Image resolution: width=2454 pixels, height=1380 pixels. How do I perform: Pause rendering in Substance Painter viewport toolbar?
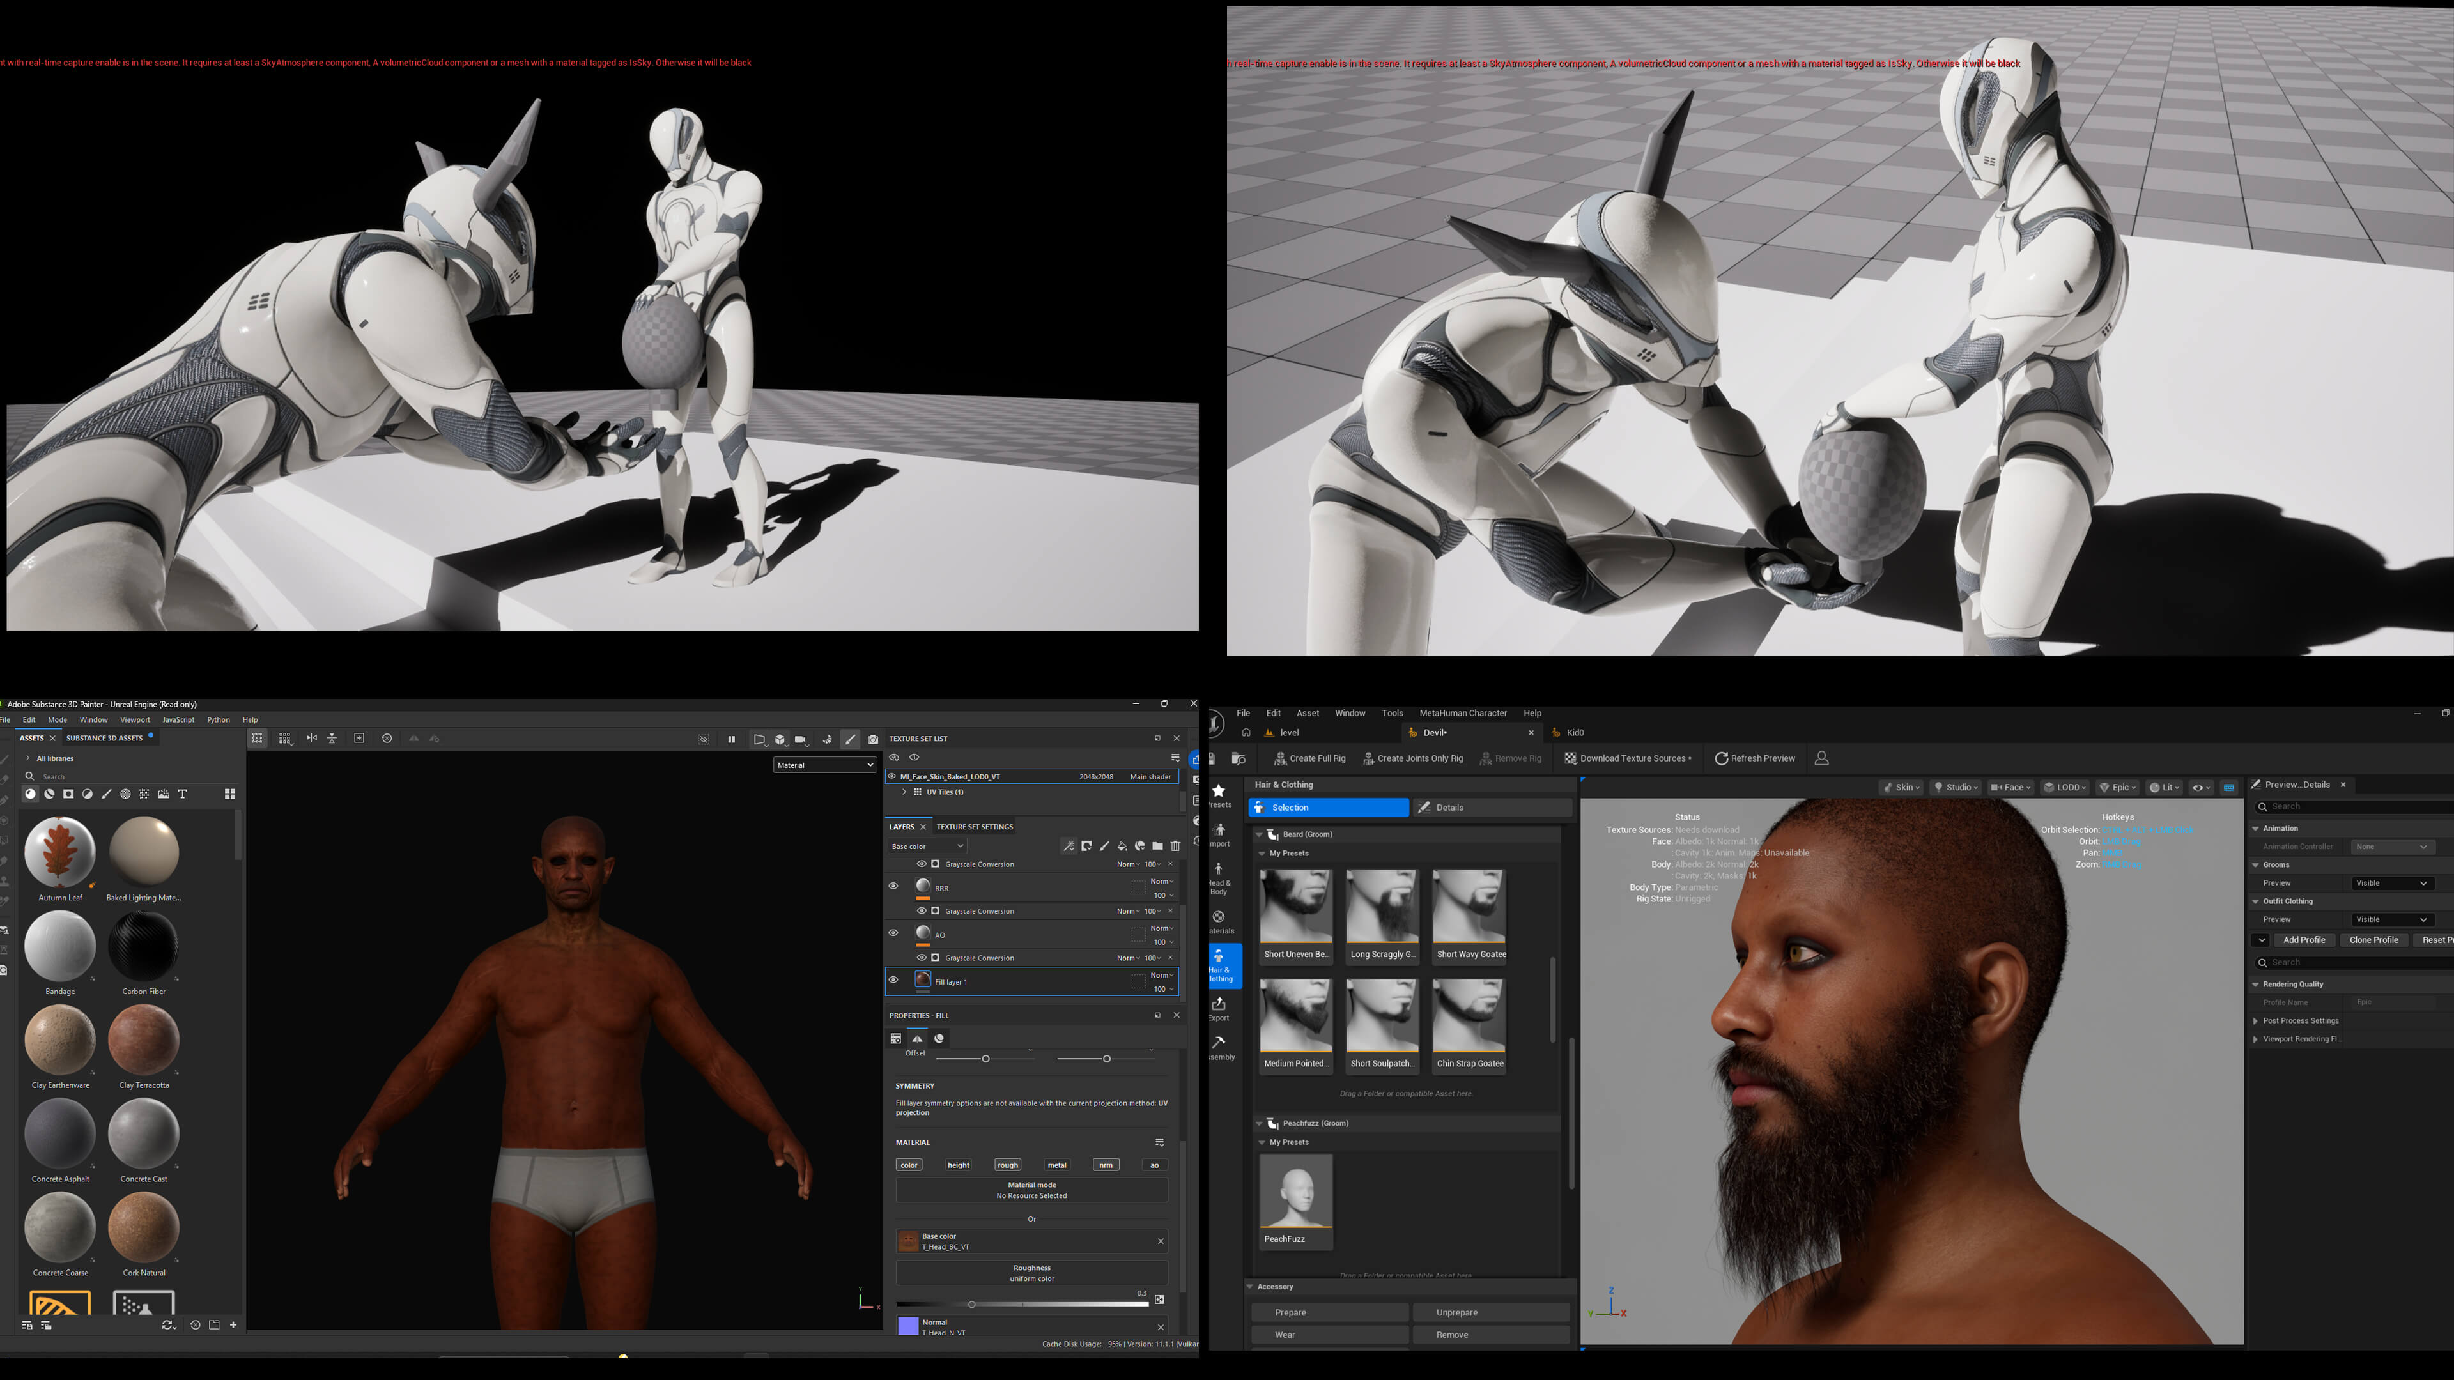tap(732, 739)
